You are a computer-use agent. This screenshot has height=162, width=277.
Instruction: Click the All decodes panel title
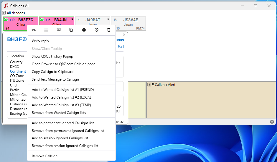(x=16, y=13)
